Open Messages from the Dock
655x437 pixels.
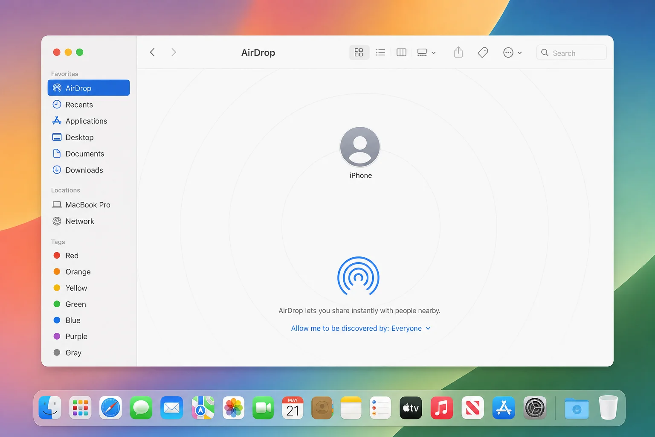click(141, 408)
